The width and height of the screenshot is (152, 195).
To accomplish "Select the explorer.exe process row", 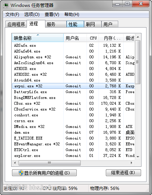I will click(73, 156).
